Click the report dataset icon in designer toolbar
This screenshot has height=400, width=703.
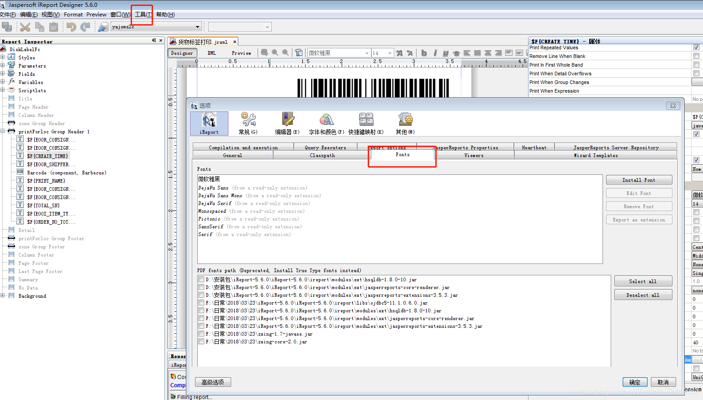264,53
